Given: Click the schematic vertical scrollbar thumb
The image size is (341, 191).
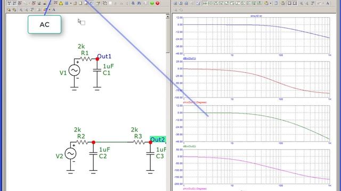Looking at the screenshot, I should coord(168,36).
